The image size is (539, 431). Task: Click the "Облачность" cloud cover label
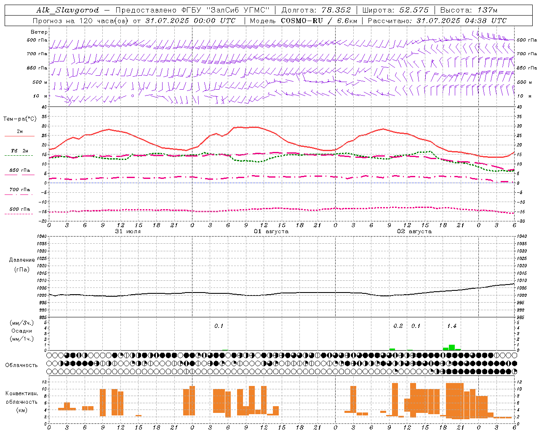coord(21,365)
